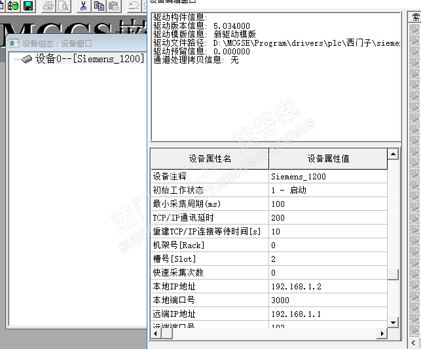Edit the 快速采集次数 value 0

point(328,273)
